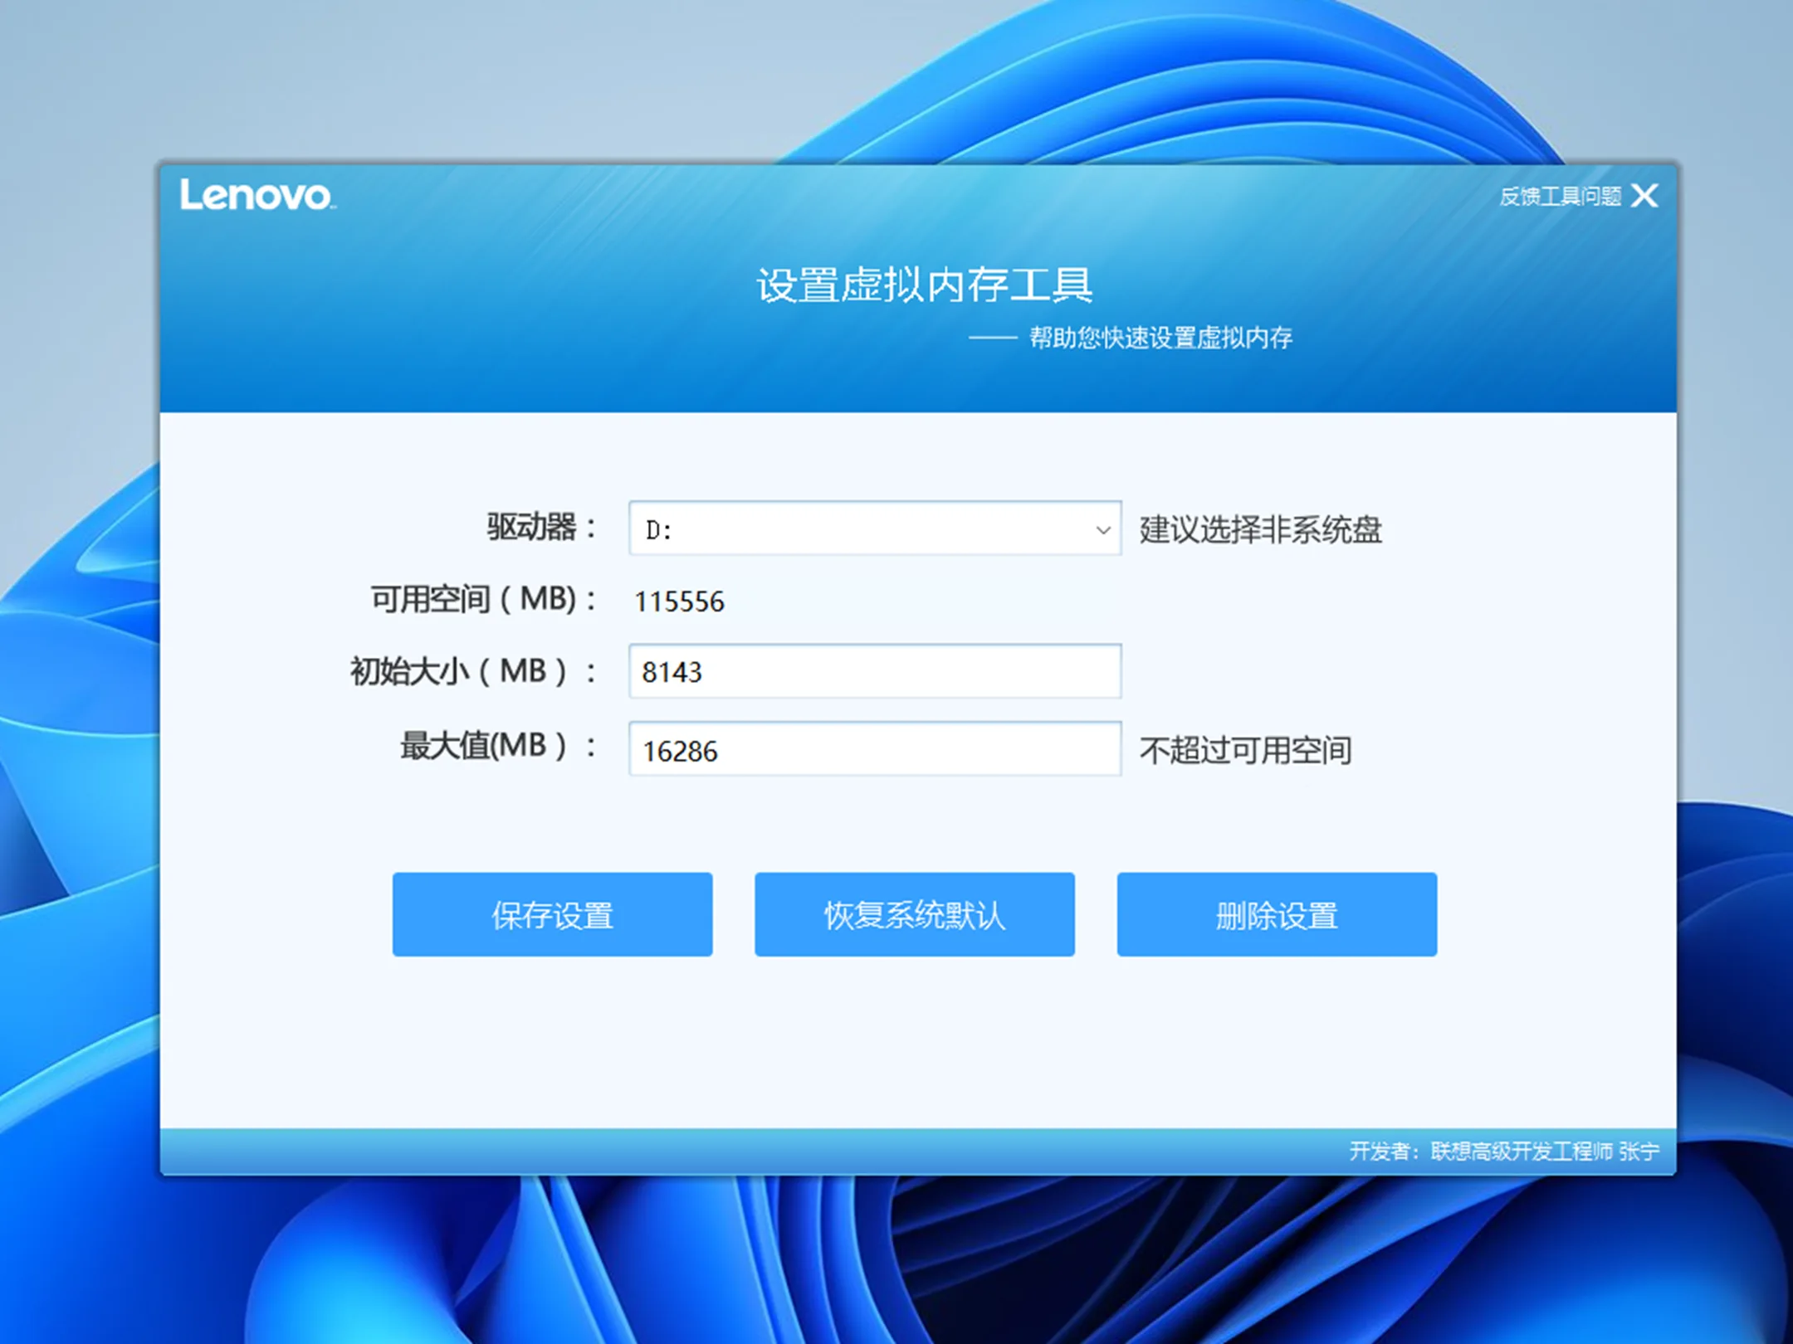Click the 可用空间（MB) label
Image resolution: width=1793 pixels, height=1344 pixels.
tap(483, 599)
